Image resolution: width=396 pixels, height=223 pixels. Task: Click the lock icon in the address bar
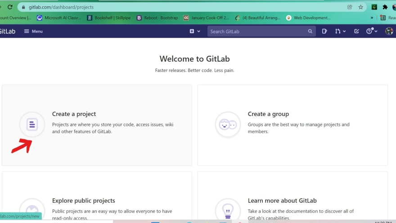coord(23,7)
